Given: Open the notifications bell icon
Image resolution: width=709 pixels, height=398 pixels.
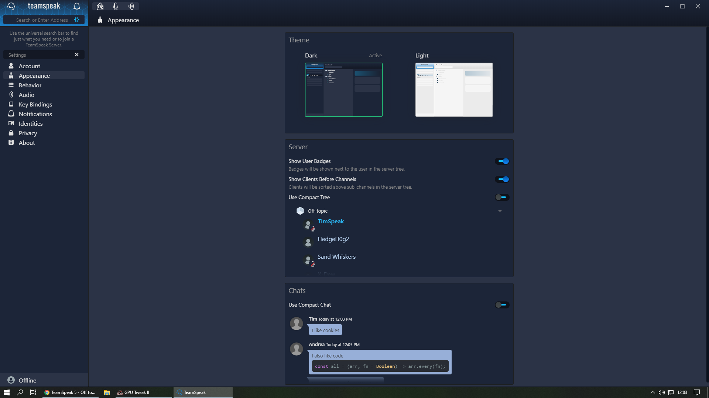Looking at the screenshot, I should [x=77, y=6].
